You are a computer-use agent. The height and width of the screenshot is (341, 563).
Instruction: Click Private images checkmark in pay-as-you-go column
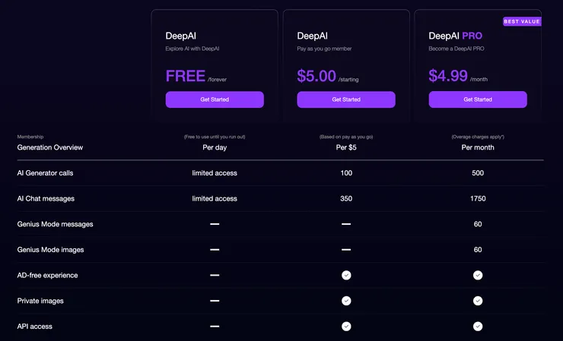tap(346, 301)
